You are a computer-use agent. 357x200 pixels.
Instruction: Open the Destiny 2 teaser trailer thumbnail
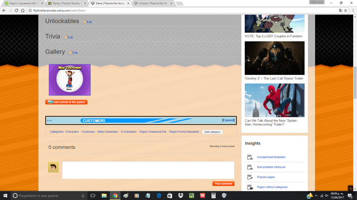274,58
